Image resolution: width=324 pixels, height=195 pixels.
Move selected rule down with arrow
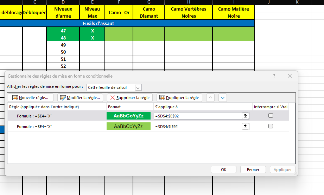click(x=223, y=98)
